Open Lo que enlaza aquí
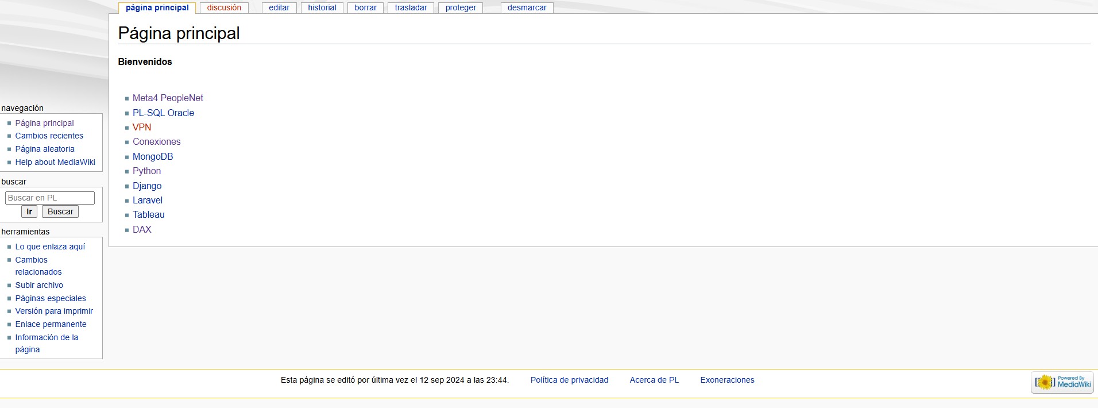1098x408 pixels. 50,247
